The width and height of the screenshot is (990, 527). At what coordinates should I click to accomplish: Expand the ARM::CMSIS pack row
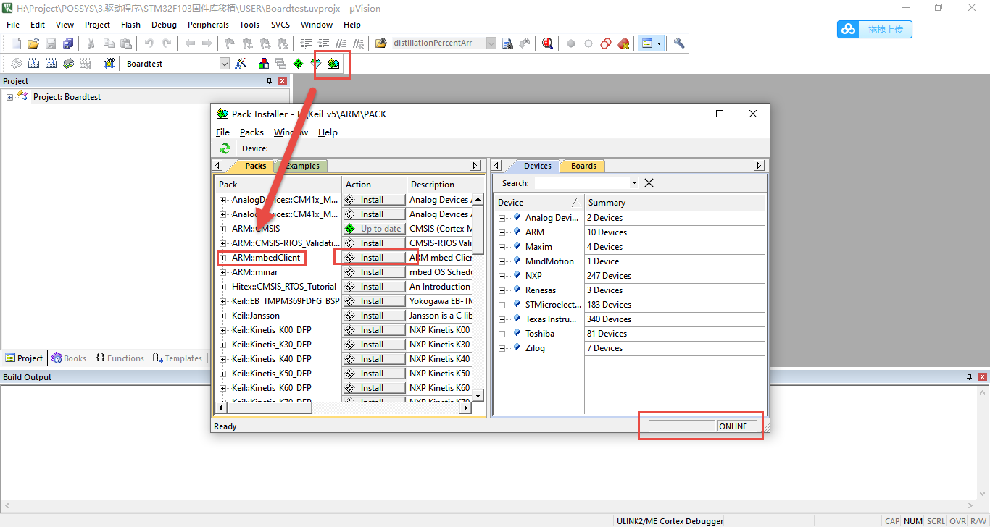click(222, 229)
